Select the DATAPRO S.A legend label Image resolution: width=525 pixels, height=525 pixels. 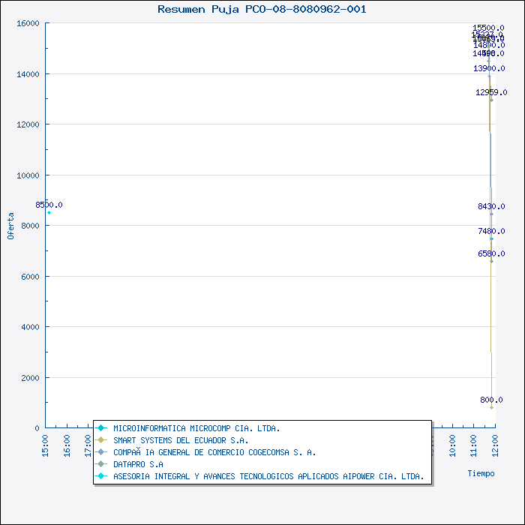pyautogui.click(x=138, y=464)
